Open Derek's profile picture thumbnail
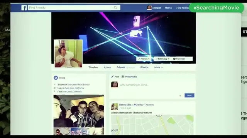Image resolution: width=247 pixels, height=138 pixels. [x=68, y=54]
